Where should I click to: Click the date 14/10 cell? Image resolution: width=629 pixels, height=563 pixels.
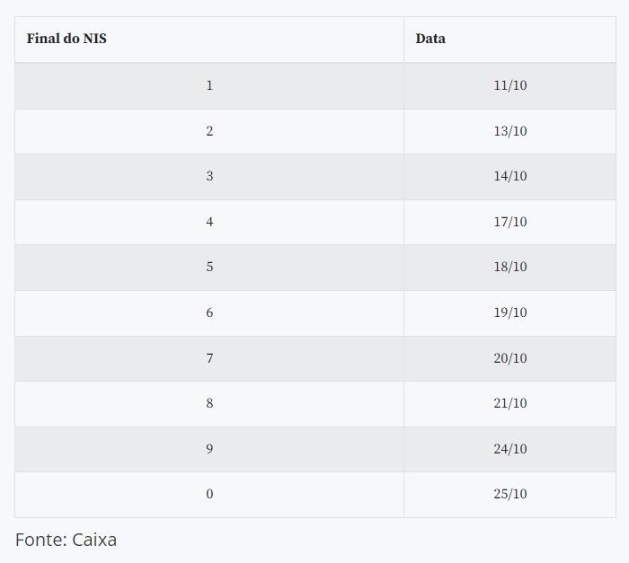pos(509,176)
